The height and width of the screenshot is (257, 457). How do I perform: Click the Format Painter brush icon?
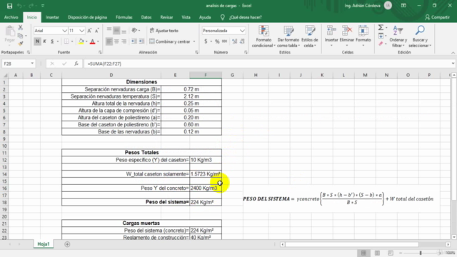point(21,44)
